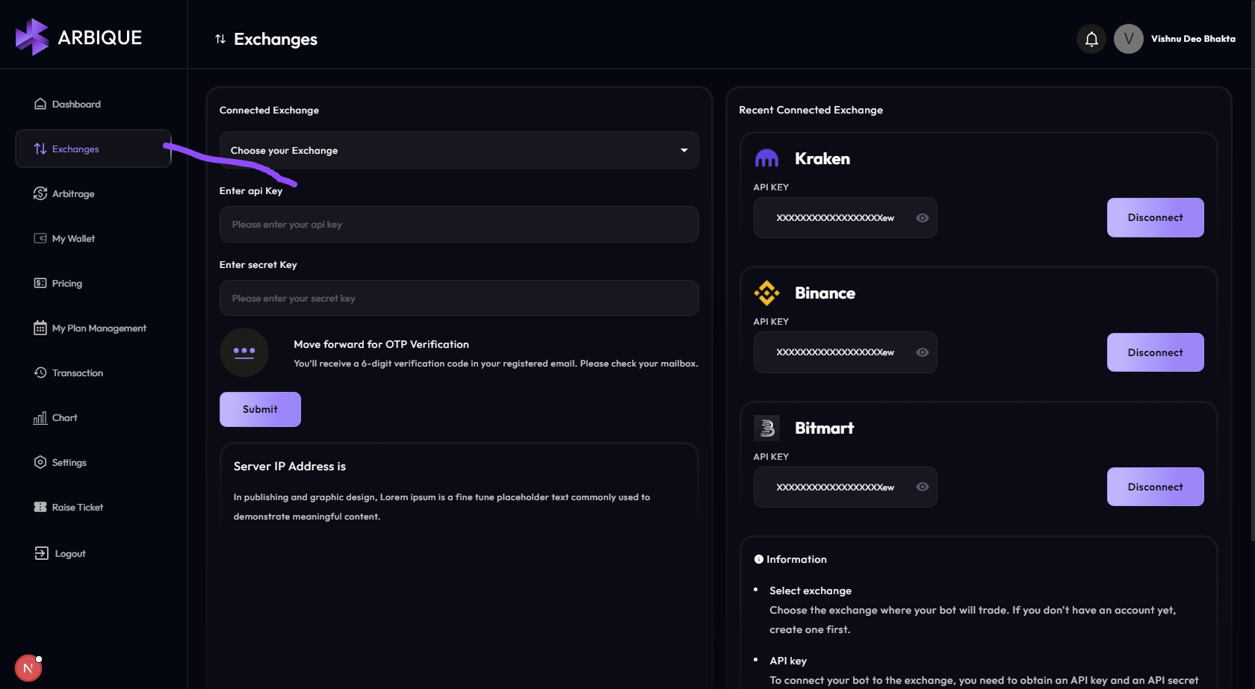This screenshot has width=1255, height=689.
Task: Disconnect the Kraken exchange
Action: tap(1155, 217)
